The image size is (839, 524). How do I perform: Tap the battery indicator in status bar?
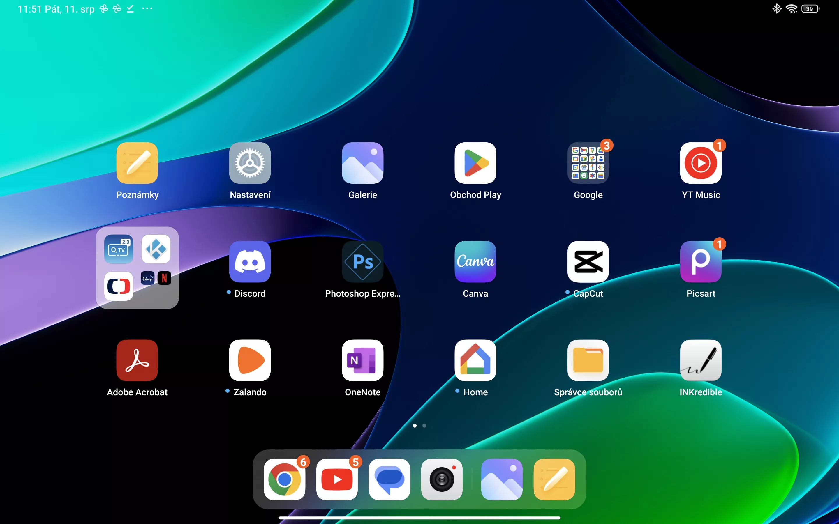click(810, 9)
